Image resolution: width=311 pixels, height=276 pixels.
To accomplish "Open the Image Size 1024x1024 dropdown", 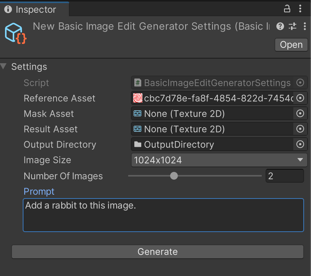I will pos(219,160).
